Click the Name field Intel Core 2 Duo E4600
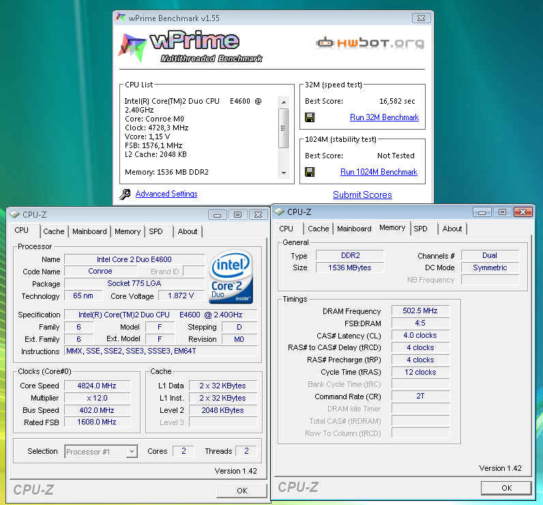The width and height of the screenshot is (543, 505). pos(134,259)
